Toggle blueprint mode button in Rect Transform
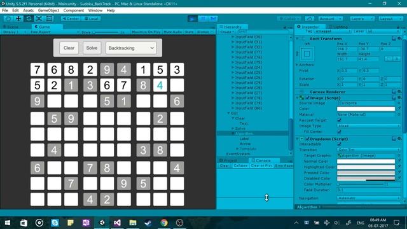Viewport: 407px width, 229px height. (389, 59)
